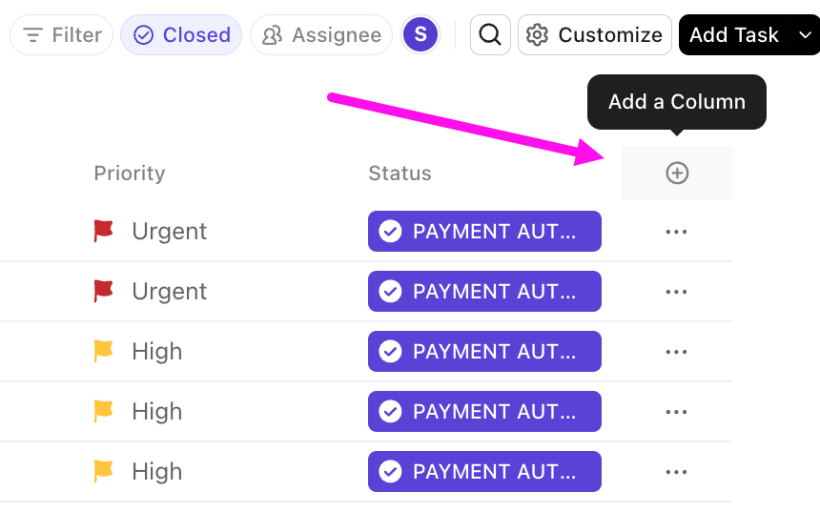Image resolution: width=820 pixels, height=532 pixels.
Task: Click the status checkmark in second row
Action: click(390, 291)
